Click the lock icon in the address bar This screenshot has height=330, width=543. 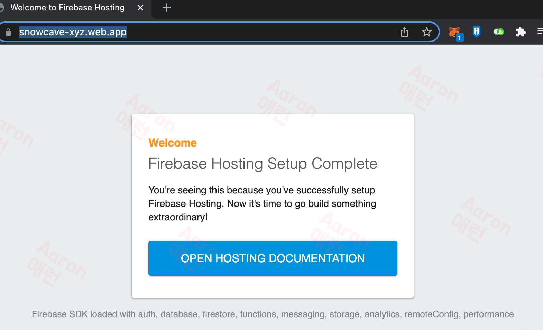[x=8, y=32]
